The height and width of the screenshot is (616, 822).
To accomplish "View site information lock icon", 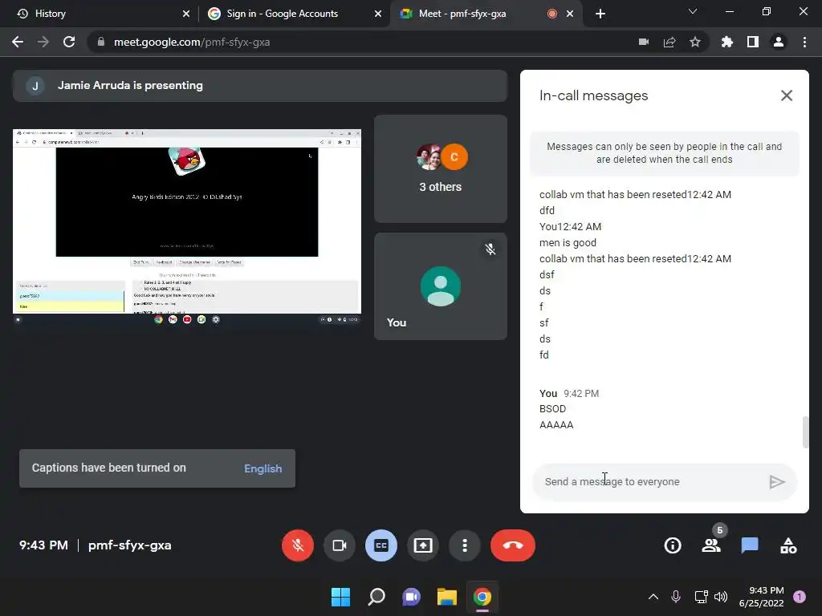I will pos(100,42).
